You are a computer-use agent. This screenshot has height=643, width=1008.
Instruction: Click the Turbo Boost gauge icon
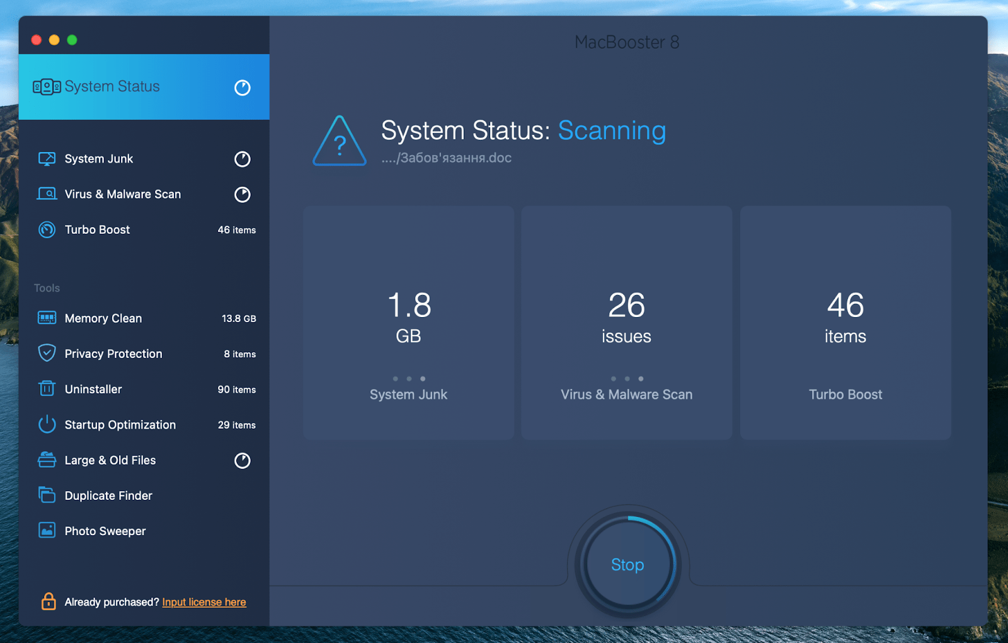(47, 230)
